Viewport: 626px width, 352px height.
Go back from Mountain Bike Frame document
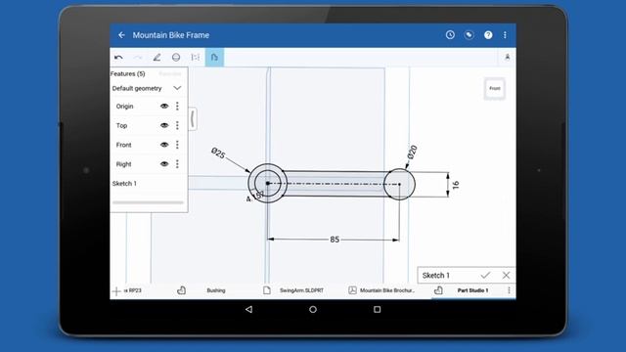(x=121, y=35)
